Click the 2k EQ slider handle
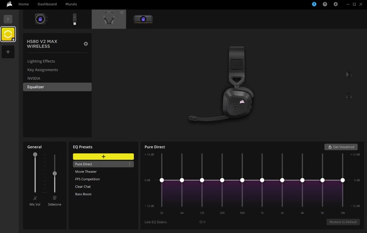This screenshot has width=367, height=233. (282, 180)
